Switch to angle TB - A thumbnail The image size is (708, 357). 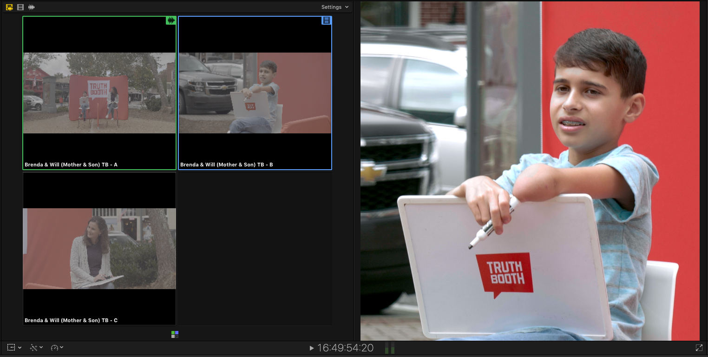pyautogui.click(x=99, y=93)
